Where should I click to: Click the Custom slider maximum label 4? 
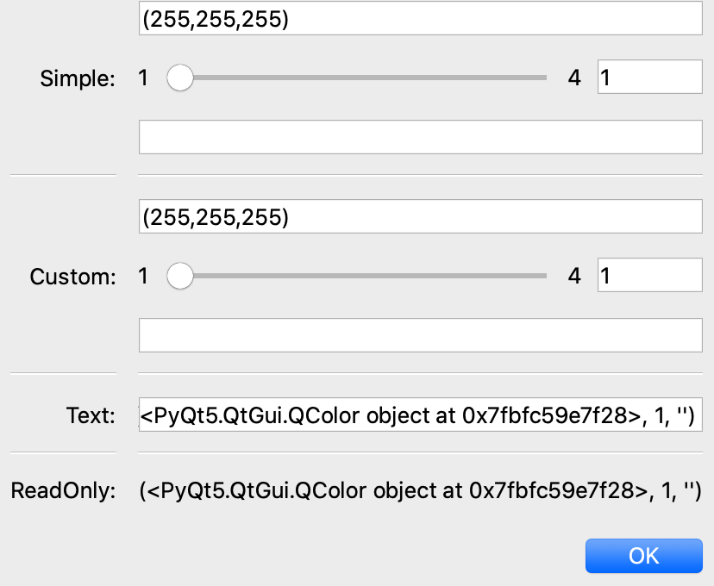574,277
